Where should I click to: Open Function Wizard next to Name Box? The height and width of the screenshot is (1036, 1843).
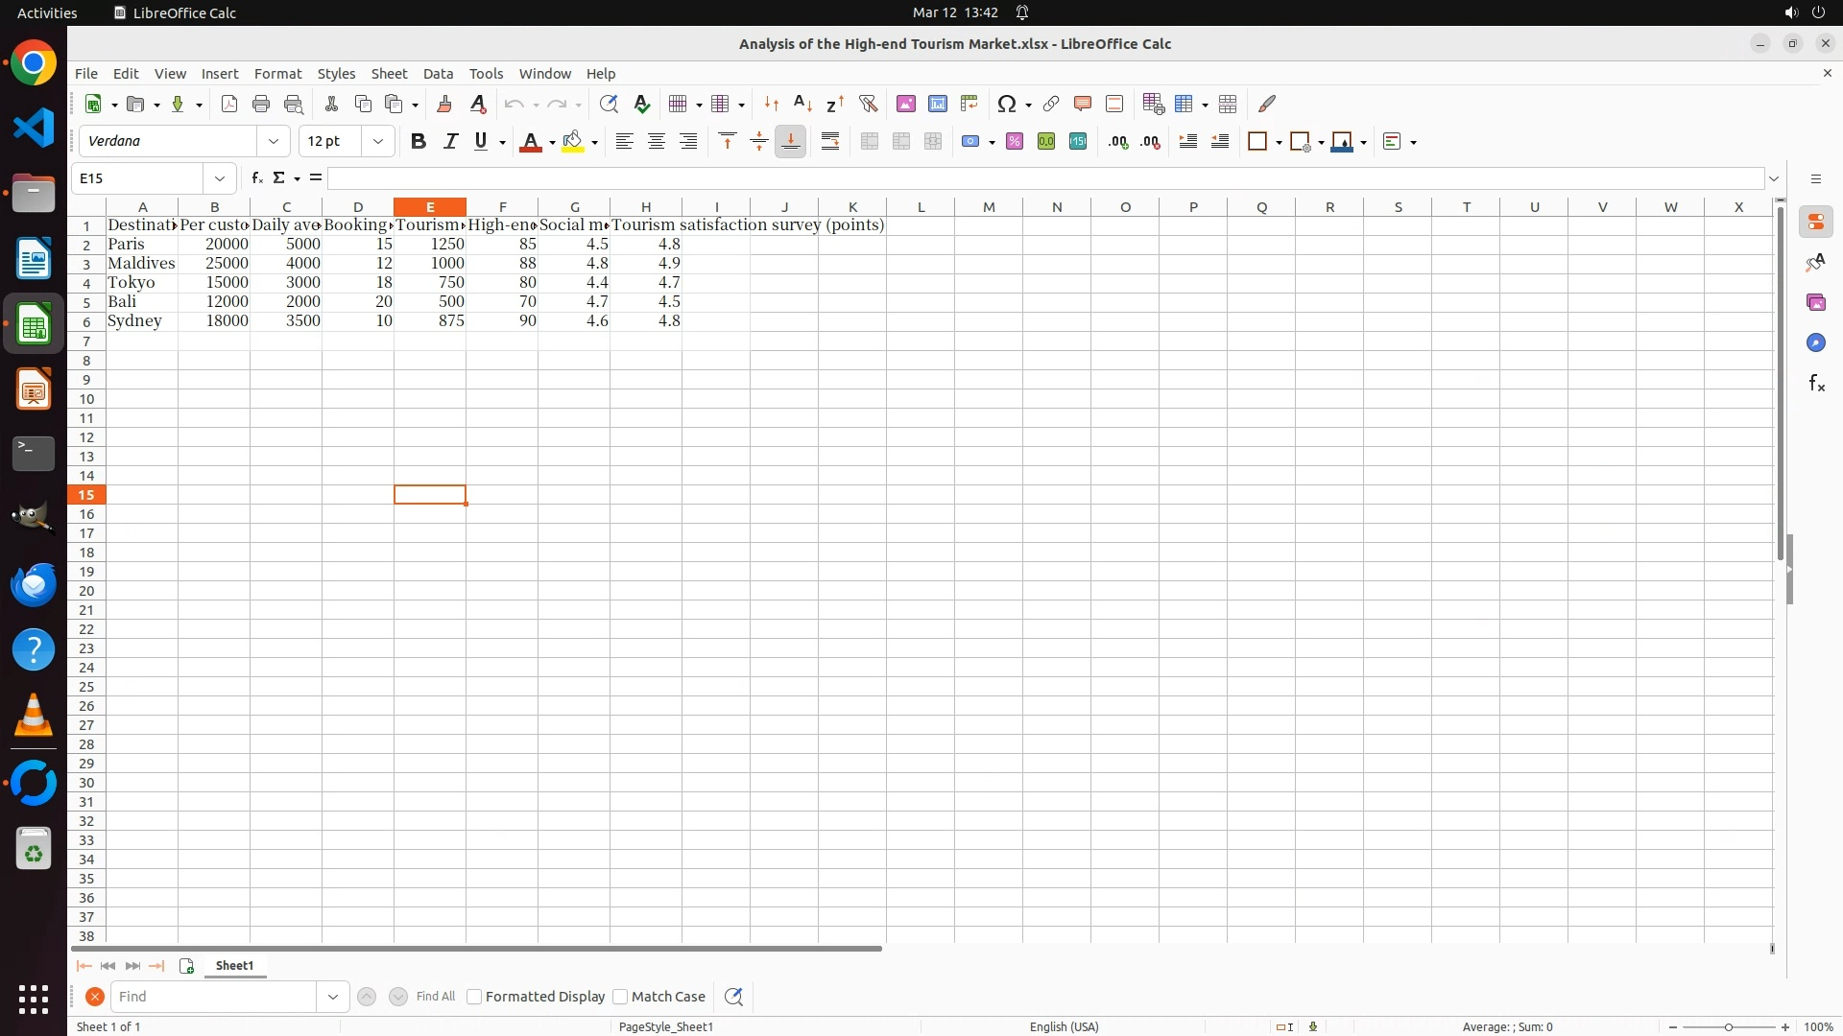[256, 178]
